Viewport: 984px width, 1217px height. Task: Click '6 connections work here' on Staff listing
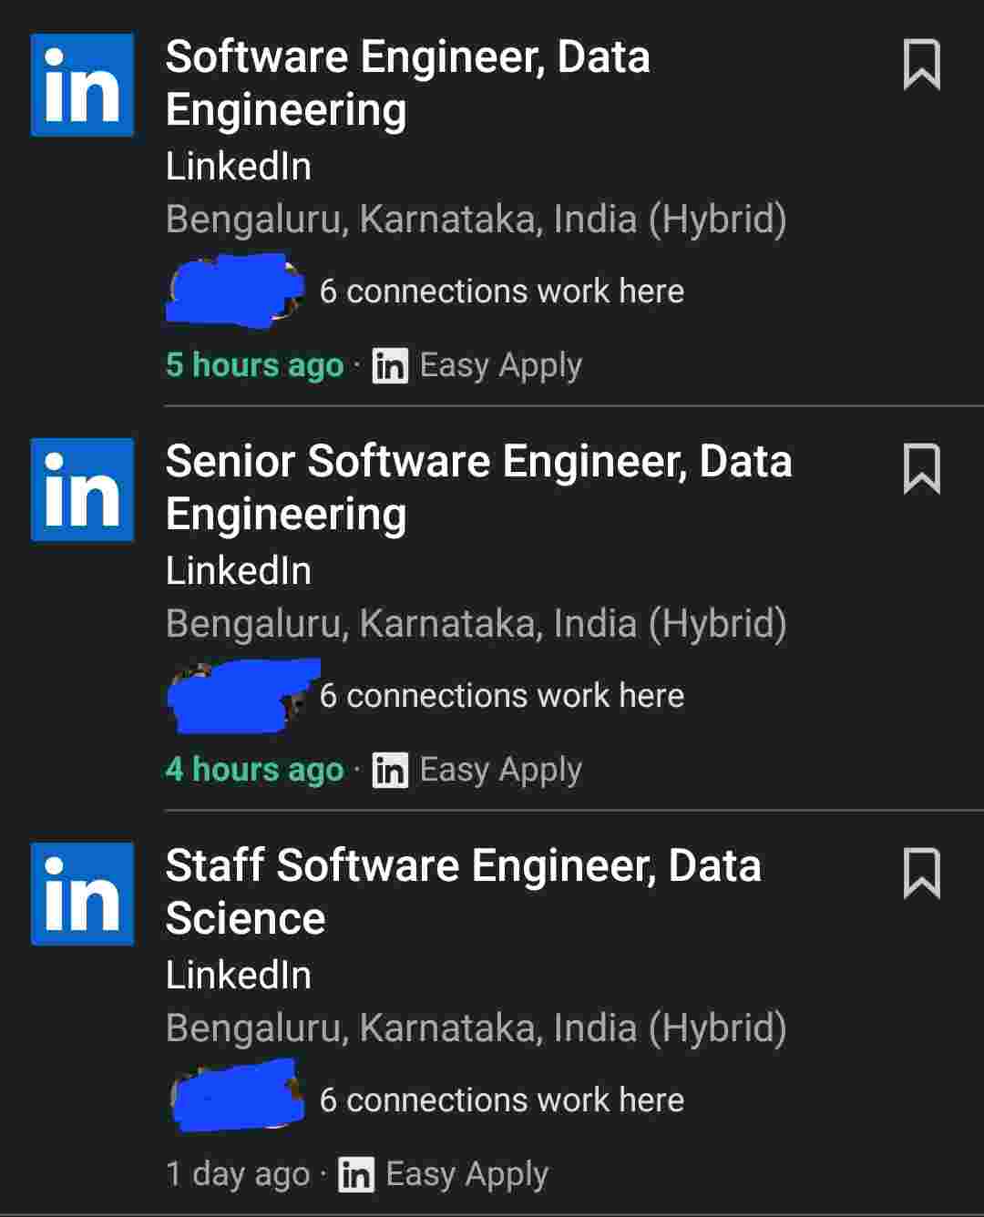click(x=501, y=1100)
